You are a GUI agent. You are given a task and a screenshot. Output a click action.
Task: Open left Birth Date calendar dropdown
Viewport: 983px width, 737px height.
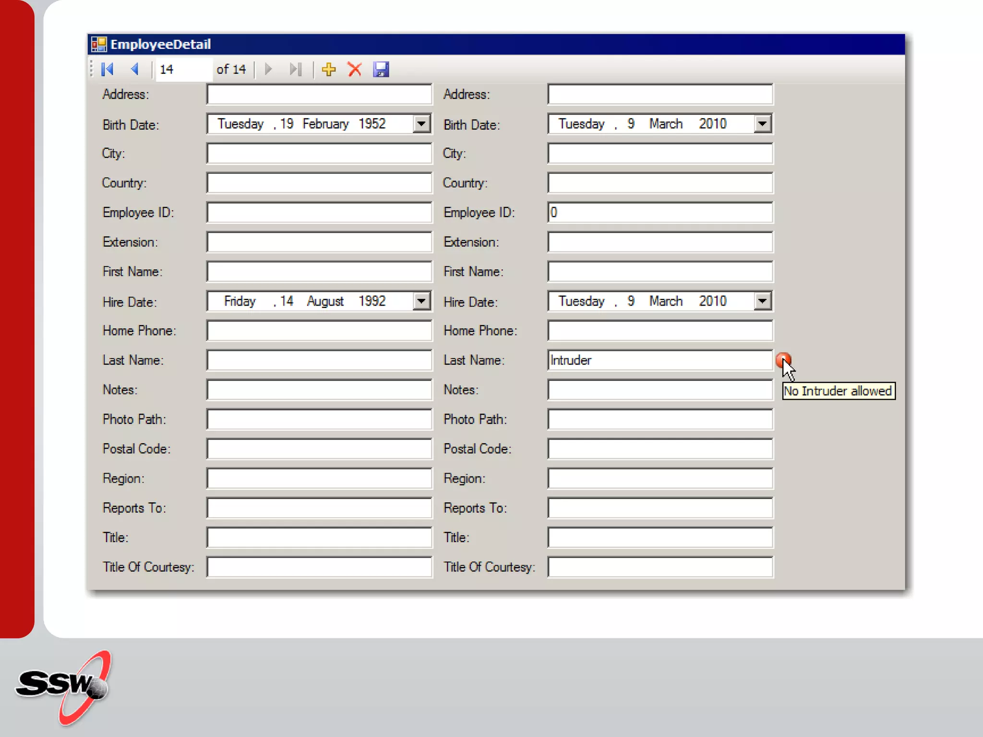click(x=421, y=124)
